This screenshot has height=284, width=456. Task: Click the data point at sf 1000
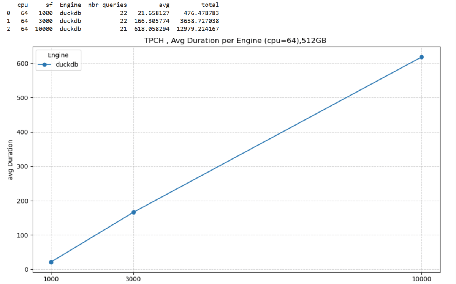pos(51,262)
